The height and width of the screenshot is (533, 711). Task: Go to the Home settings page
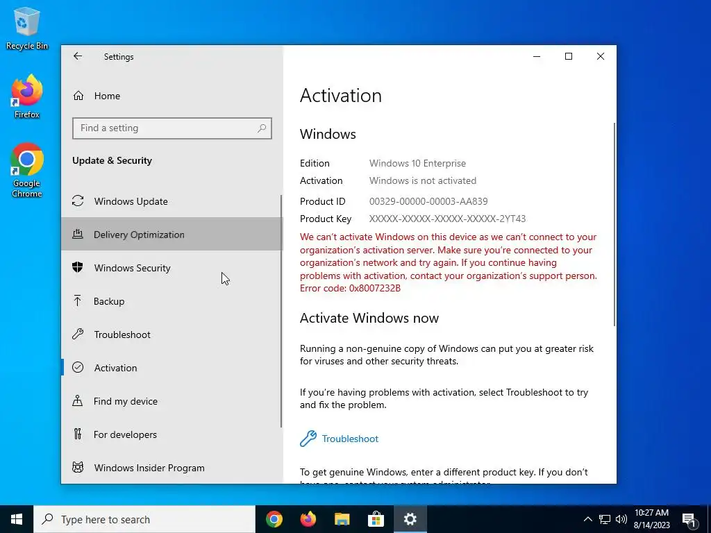pos(172,96)
